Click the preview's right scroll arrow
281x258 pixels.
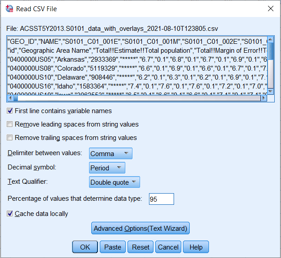263,98
